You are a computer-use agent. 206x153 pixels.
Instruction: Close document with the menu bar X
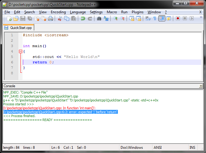[200, 12]
